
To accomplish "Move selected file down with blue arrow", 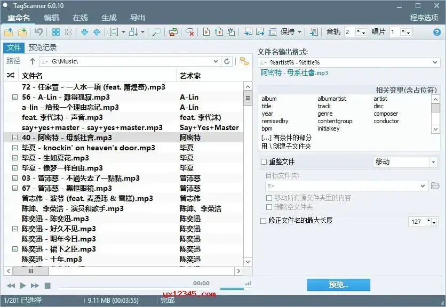I will [x=84, y=32].
